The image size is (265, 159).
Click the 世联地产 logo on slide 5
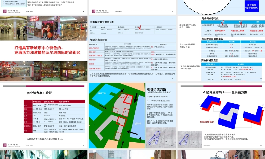[12, 11]
